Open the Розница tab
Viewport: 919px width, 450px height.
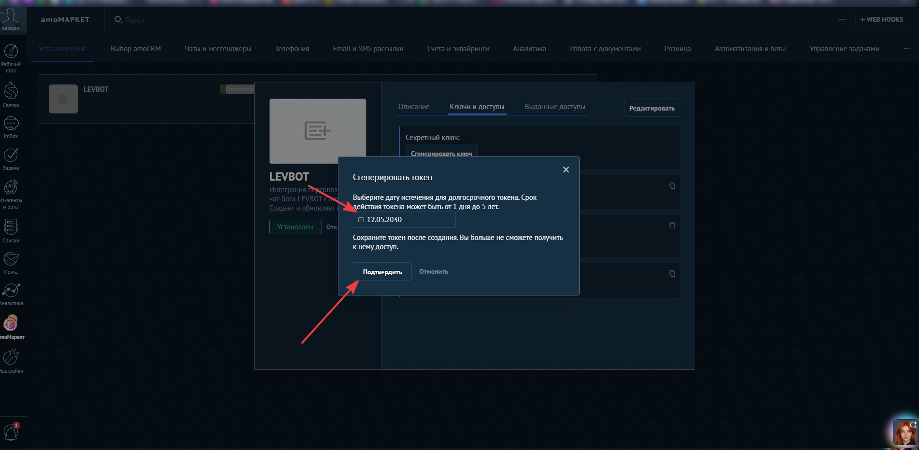coord(678,49)
